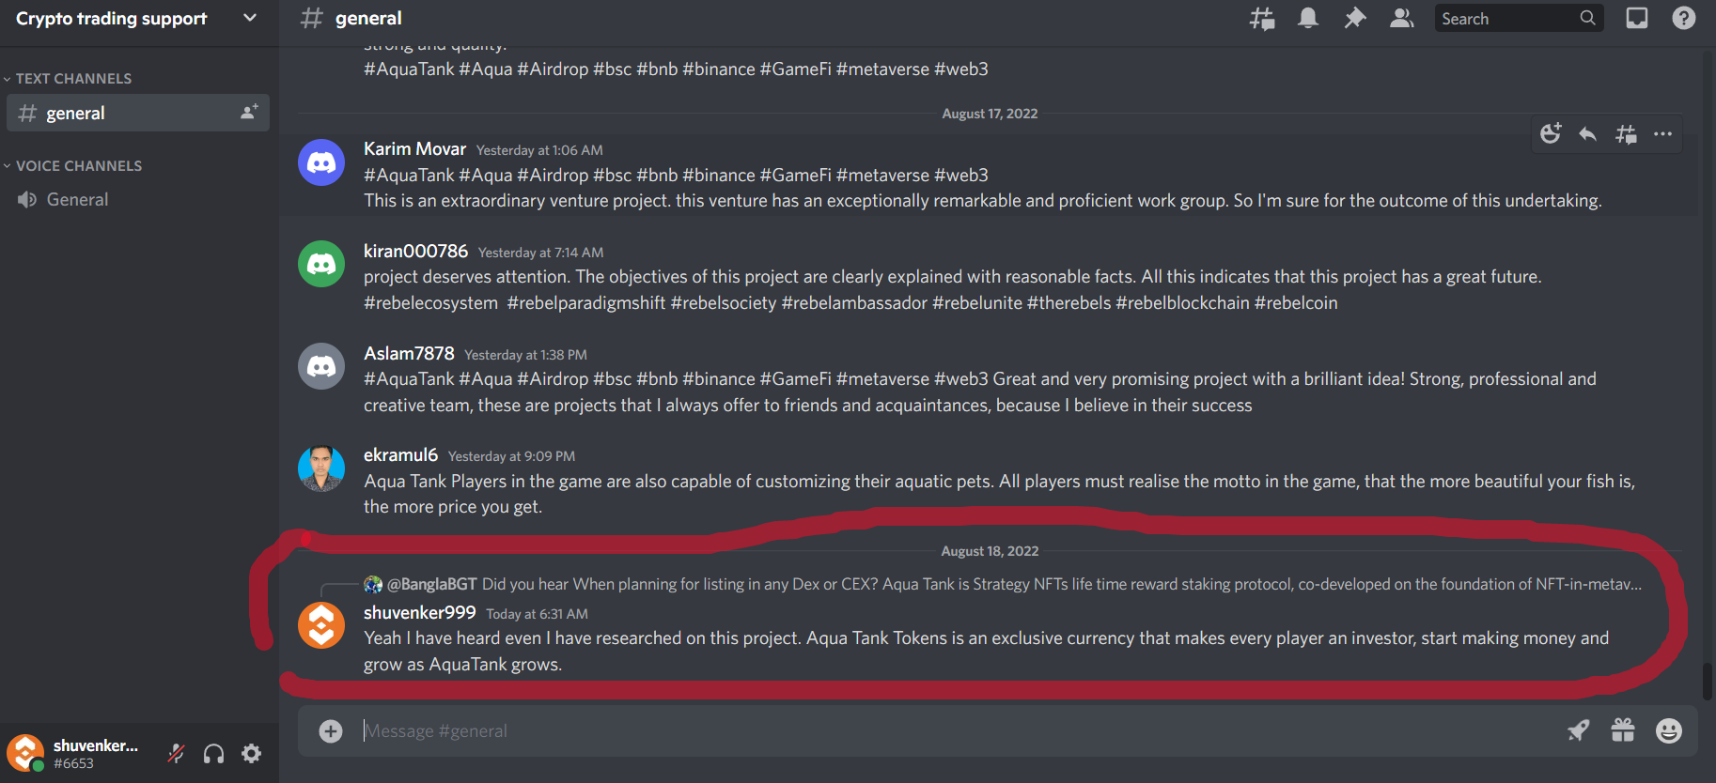The width and height of the screenshot is (1716, 783).
Task: Show the member list icon
Action: click(x=1402, y=18)
